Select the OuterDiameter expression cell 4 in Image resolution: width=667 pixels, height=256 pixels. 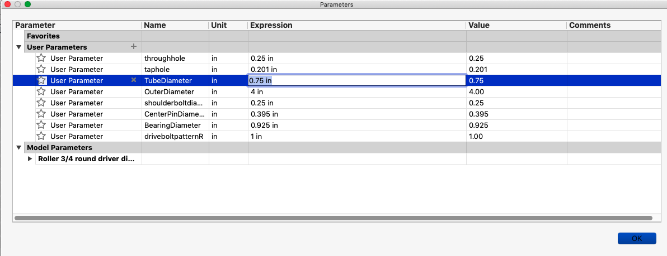[356, 91]
